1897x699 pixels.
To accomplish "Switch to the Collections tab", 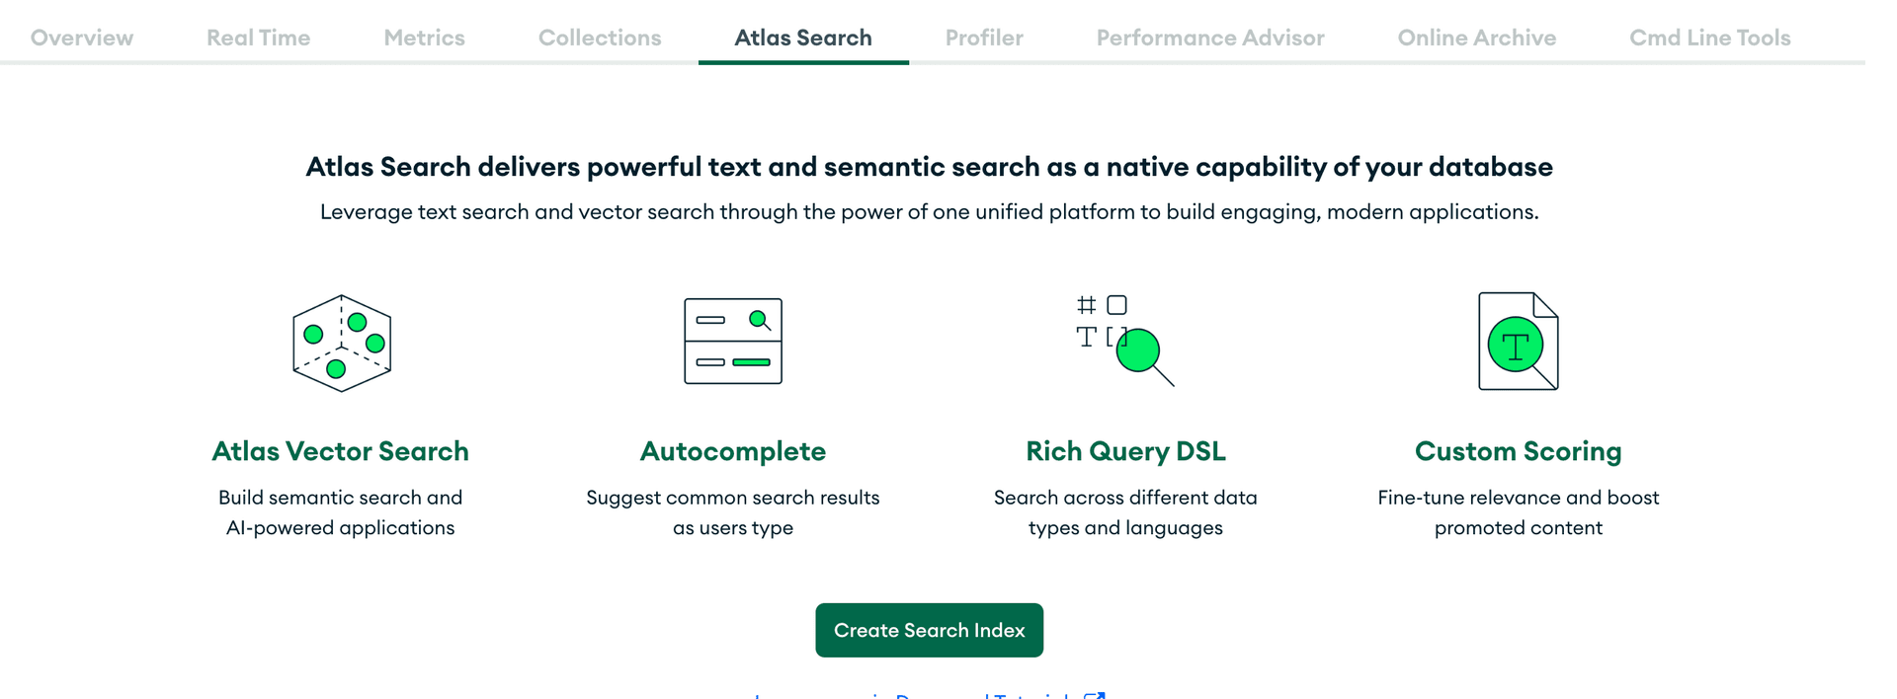I will (599, 38).
